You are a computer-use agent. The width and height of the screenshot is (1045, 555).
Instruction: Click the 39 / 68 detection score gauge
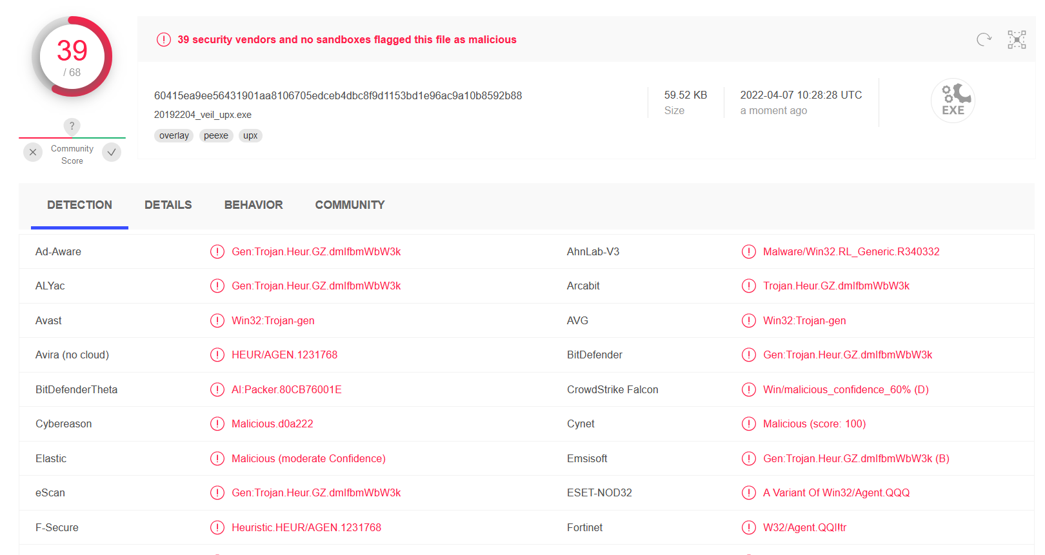(x=72, y=57)
